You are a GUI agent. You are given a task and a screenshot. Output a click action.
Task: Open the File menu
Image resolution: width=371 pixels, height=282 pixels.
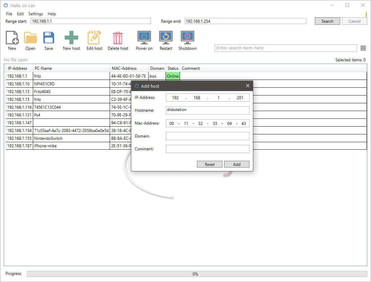point(9,14)
